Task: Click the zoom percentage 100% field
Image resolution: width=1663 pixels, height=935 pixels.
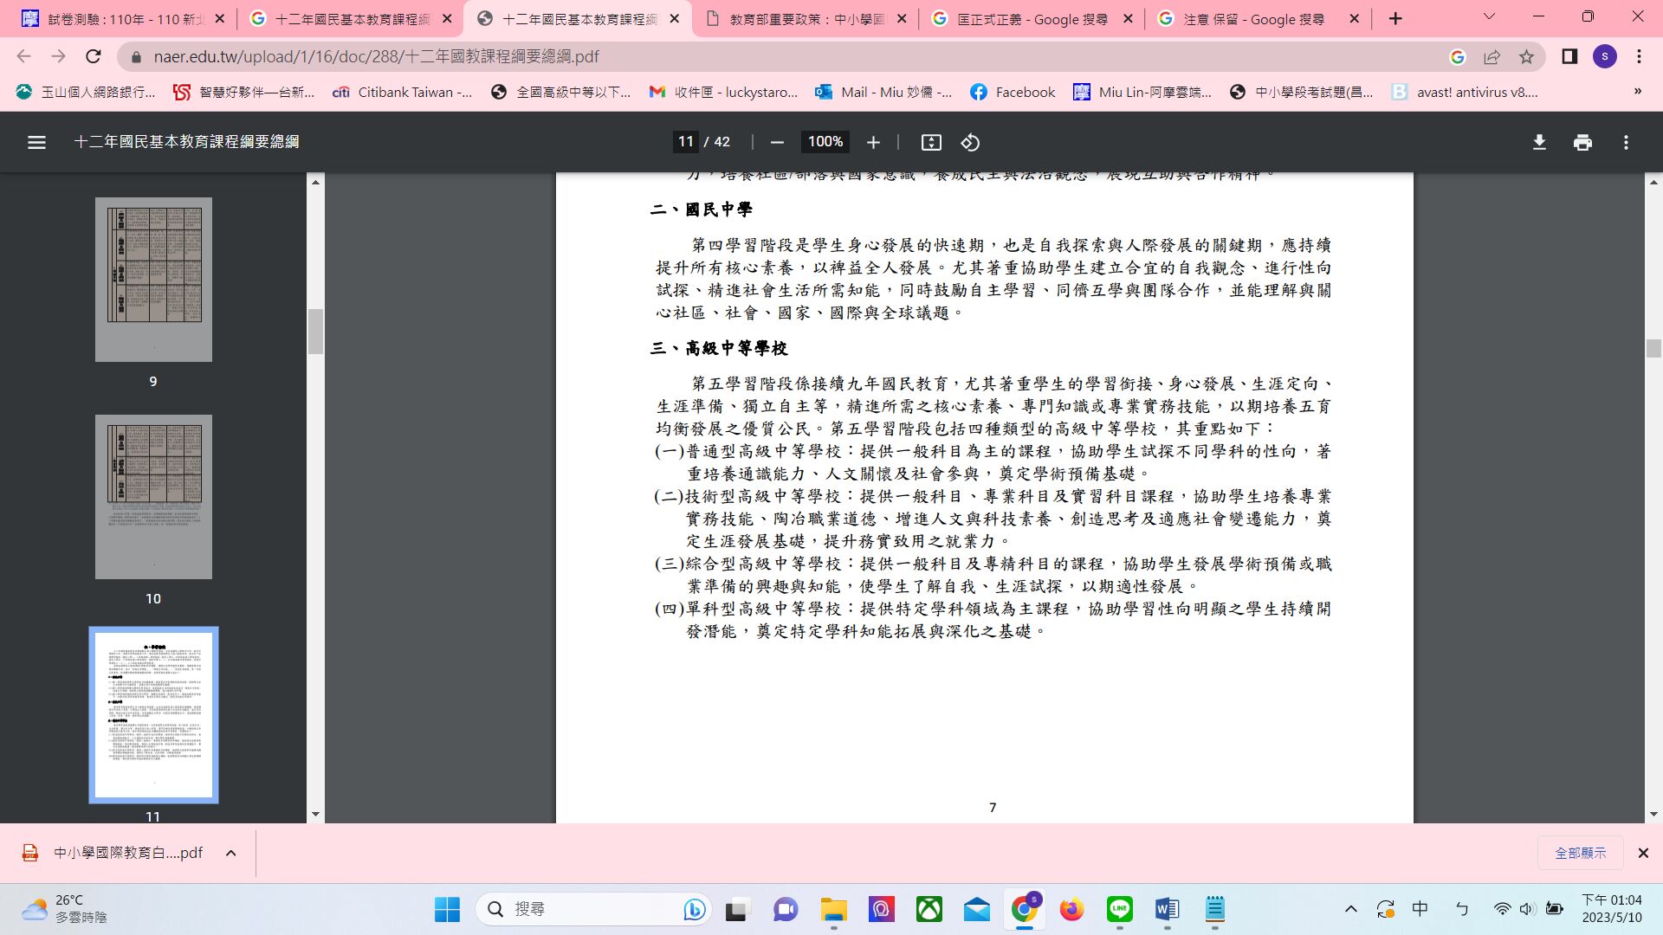Action: (x=825, y=142)
